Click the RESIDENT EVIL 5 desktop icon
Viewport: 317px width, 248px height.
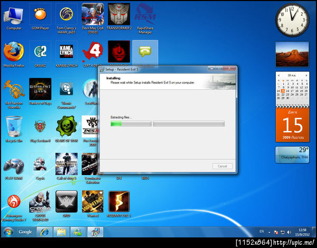coord(119,204)
